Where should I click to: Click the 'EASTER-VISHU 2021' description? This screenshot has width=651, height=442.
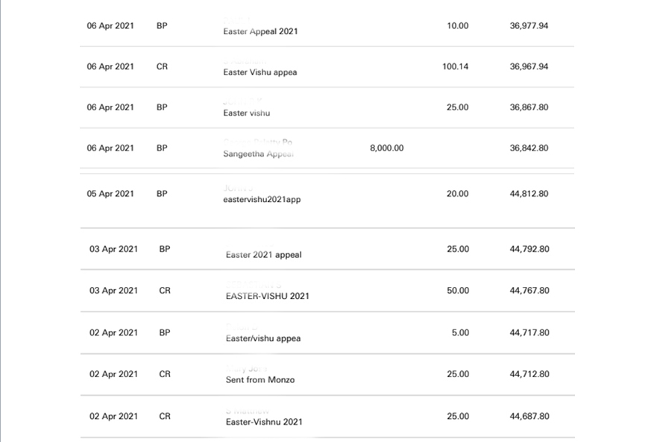268,297
